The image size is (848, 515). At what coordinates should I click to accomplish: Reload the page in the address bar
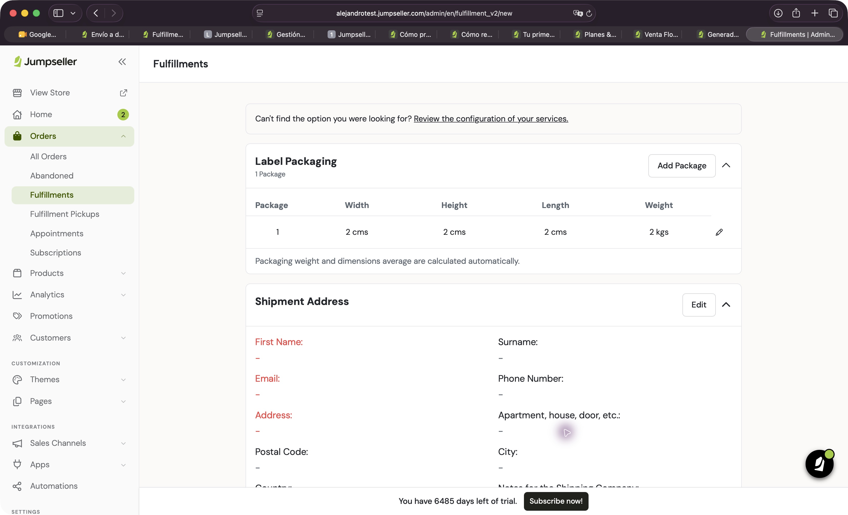click(589, 13)
